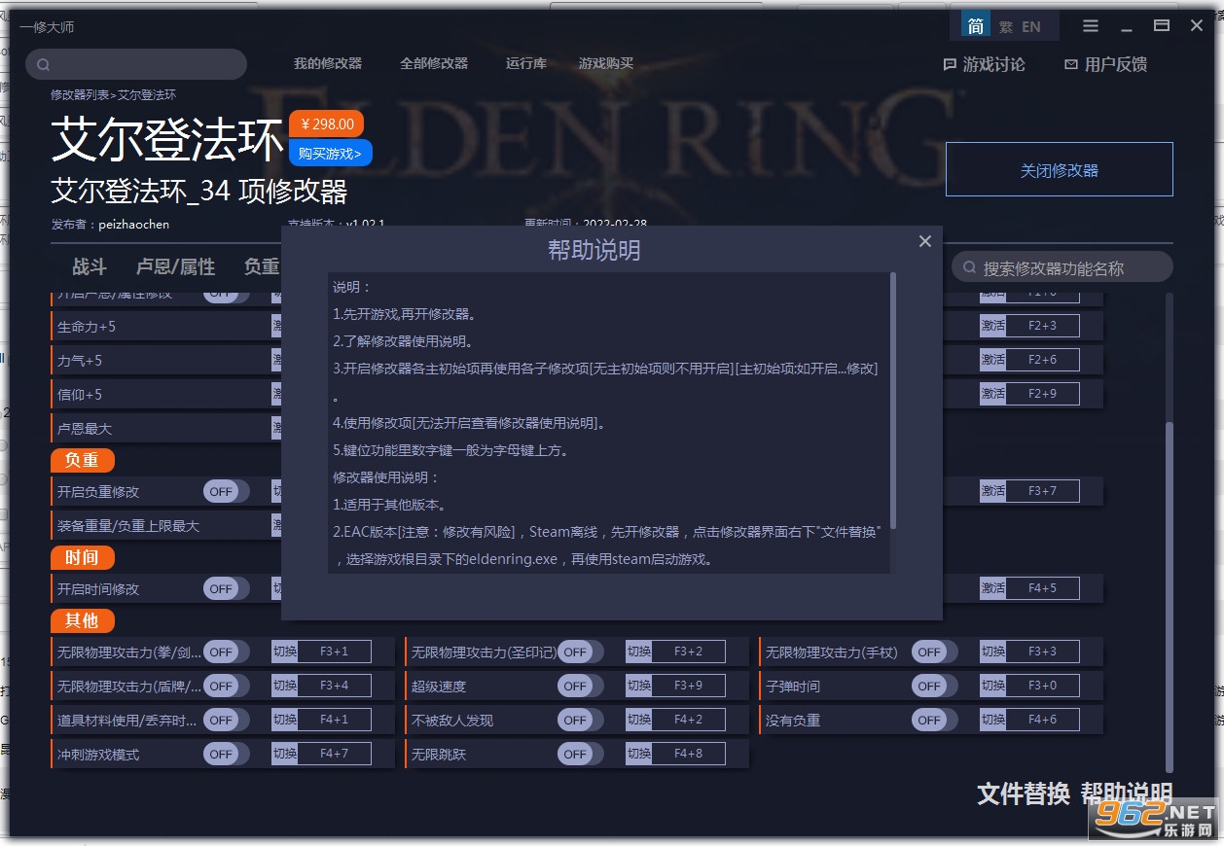Click 用户反馈 label text
This screenshot has width=1224, height=846.
tap(1115, 64)
